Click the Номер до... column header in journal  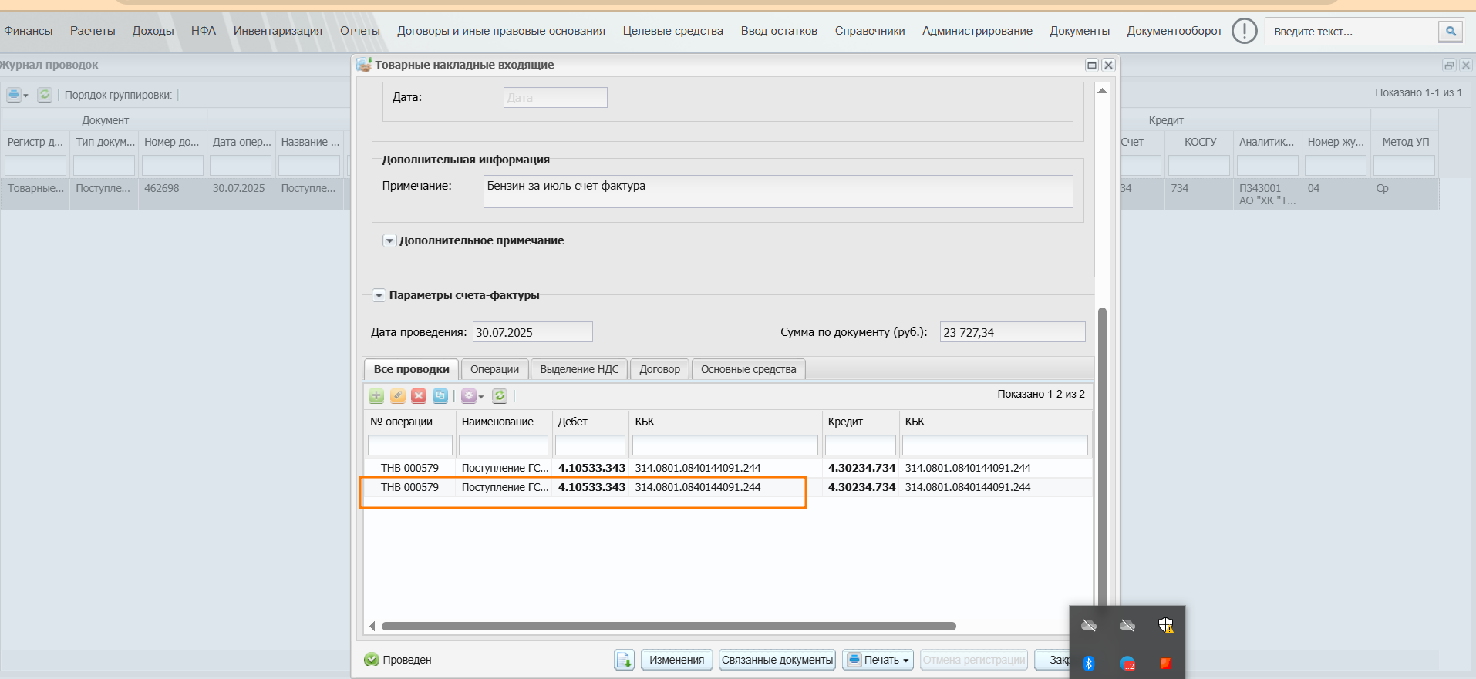(x=172, y=142)
